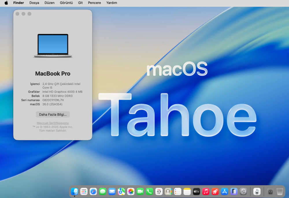The height and width of the screenshot is (198, 289).
Task: Open the Photos app icon
Action: coord(131,192)
